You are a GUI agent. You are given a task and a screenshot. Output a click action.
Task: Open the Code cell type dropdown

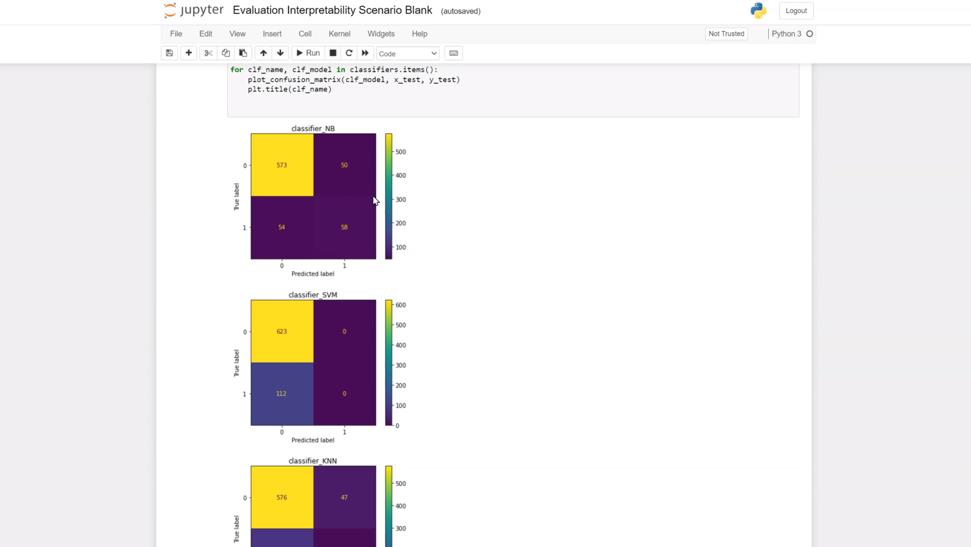click(x=407, y=53)
